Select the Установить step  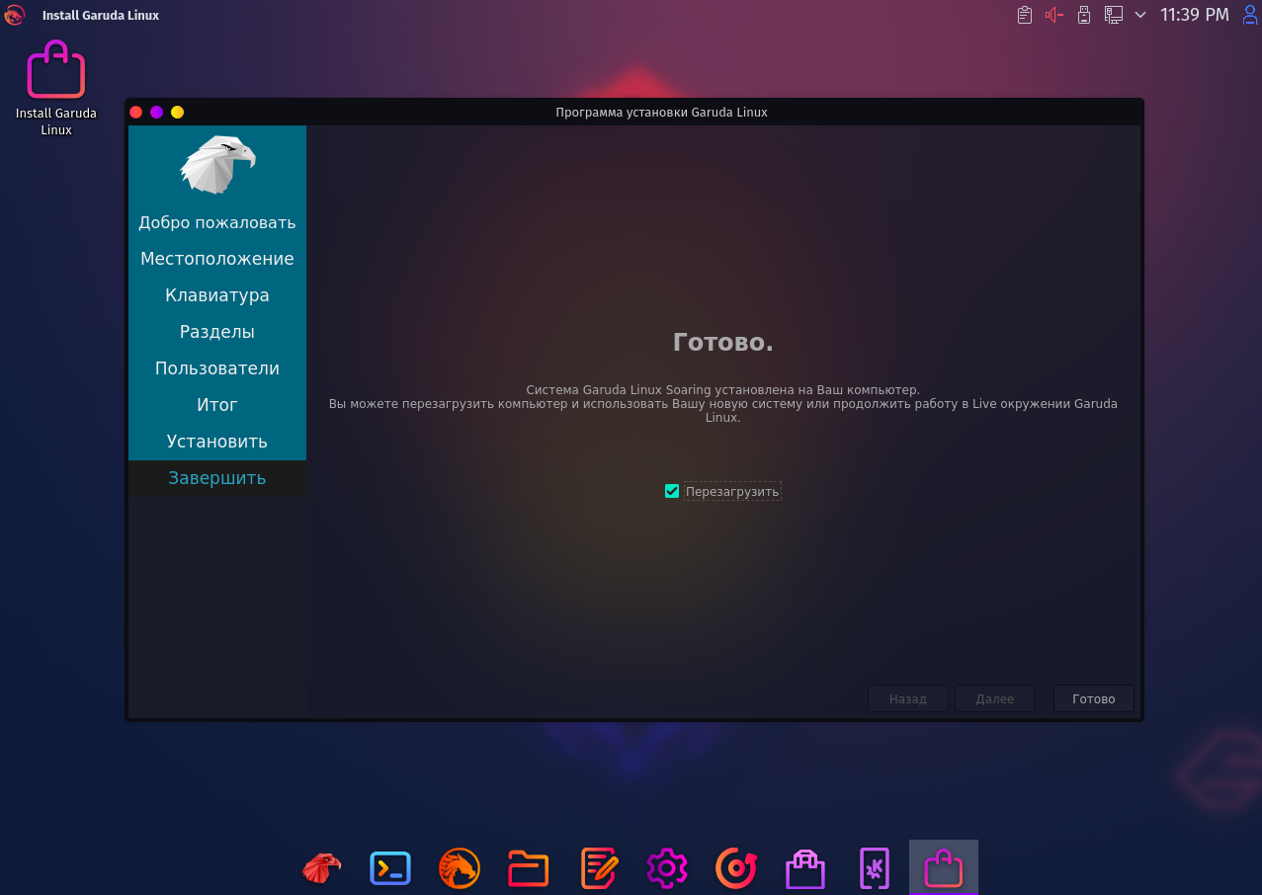point(217,442)
